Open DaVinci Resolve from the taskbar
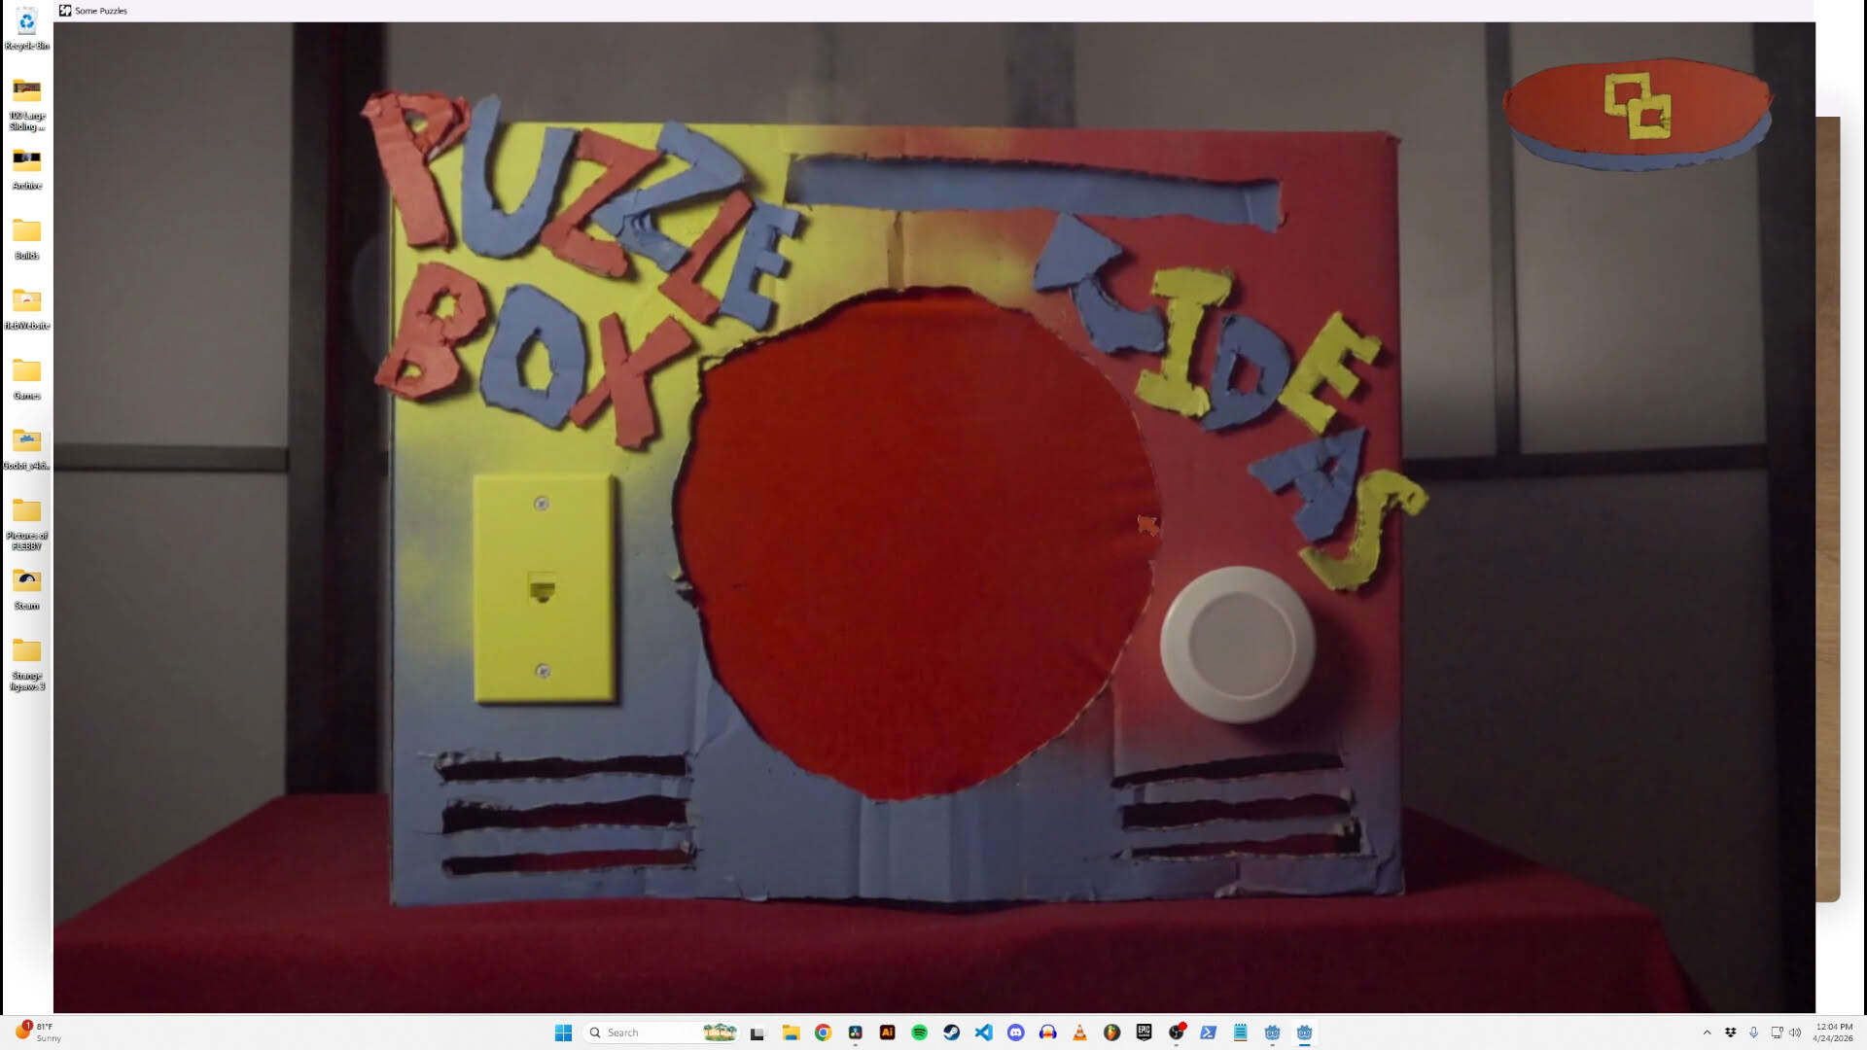 (855, 1032)
